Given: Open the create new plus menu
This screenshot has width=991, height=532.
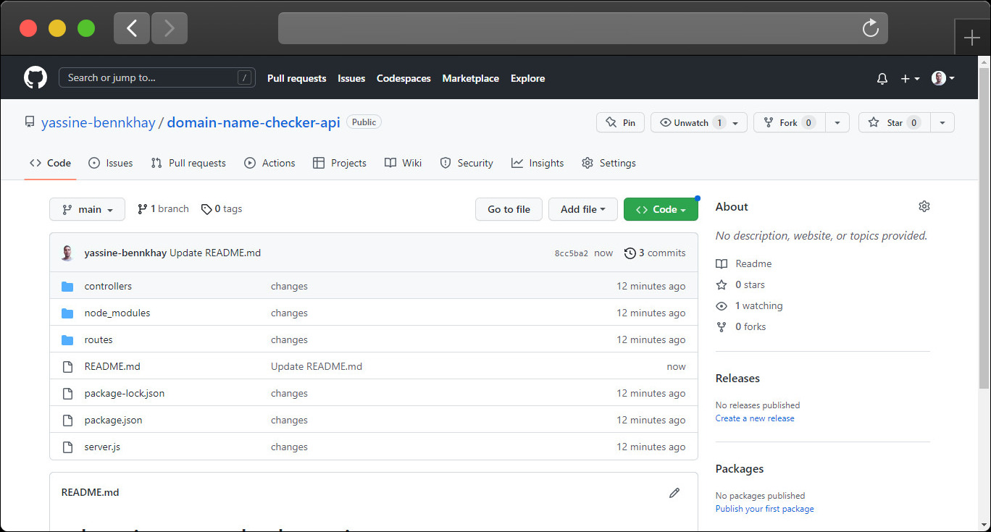Looking at the screenshot, I should (910, 78).
